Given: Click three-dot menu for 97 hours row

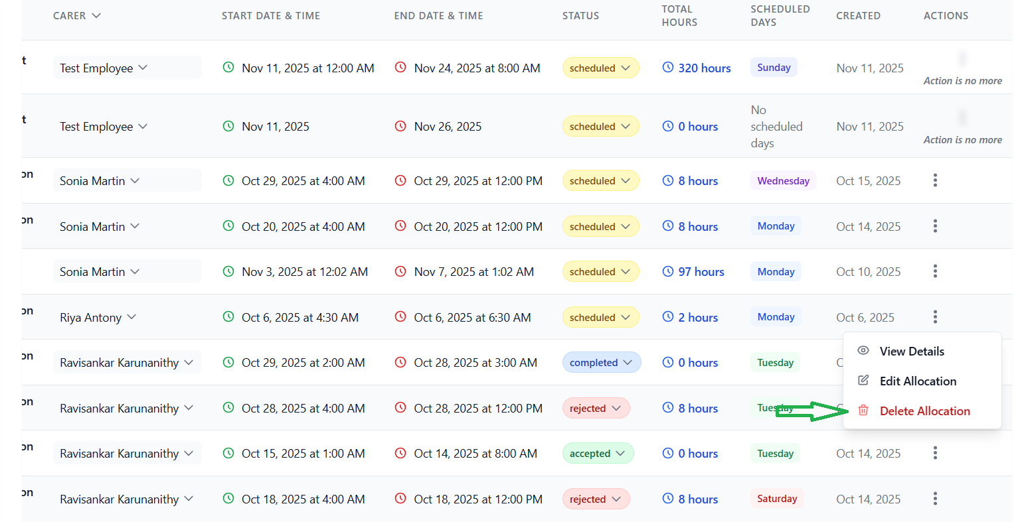Looking at the screenshot, I should tap(935, 271).
